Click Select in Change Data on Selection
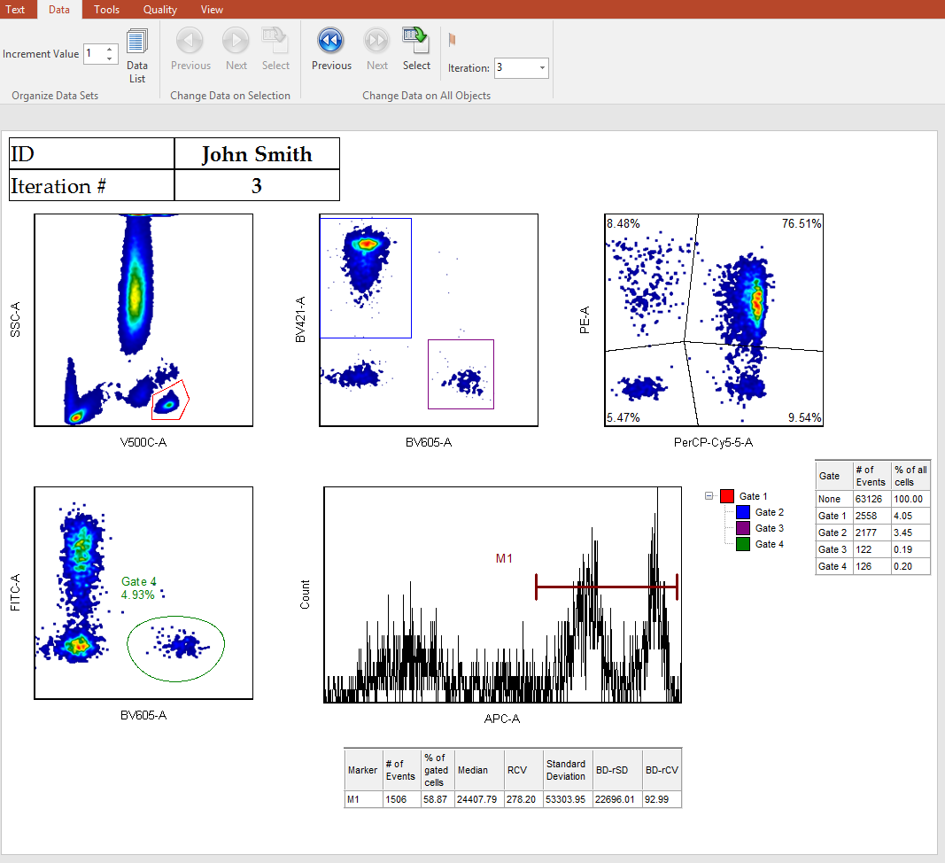945x863 pixels. click(x=275, y=48)
